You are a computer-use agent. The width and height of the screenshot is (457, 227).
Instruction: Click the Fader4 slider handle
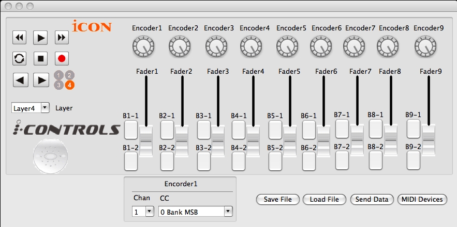(x=253, y=141)
